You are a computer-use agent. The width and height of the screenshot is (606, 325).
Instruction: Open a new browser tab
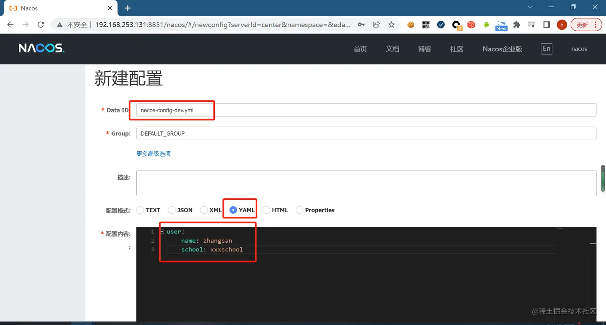(x=128, y=8)
